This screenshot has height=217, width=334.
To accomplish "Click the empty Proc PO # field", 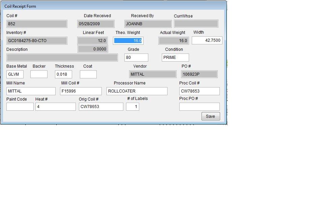I will [x=199, y=107].
